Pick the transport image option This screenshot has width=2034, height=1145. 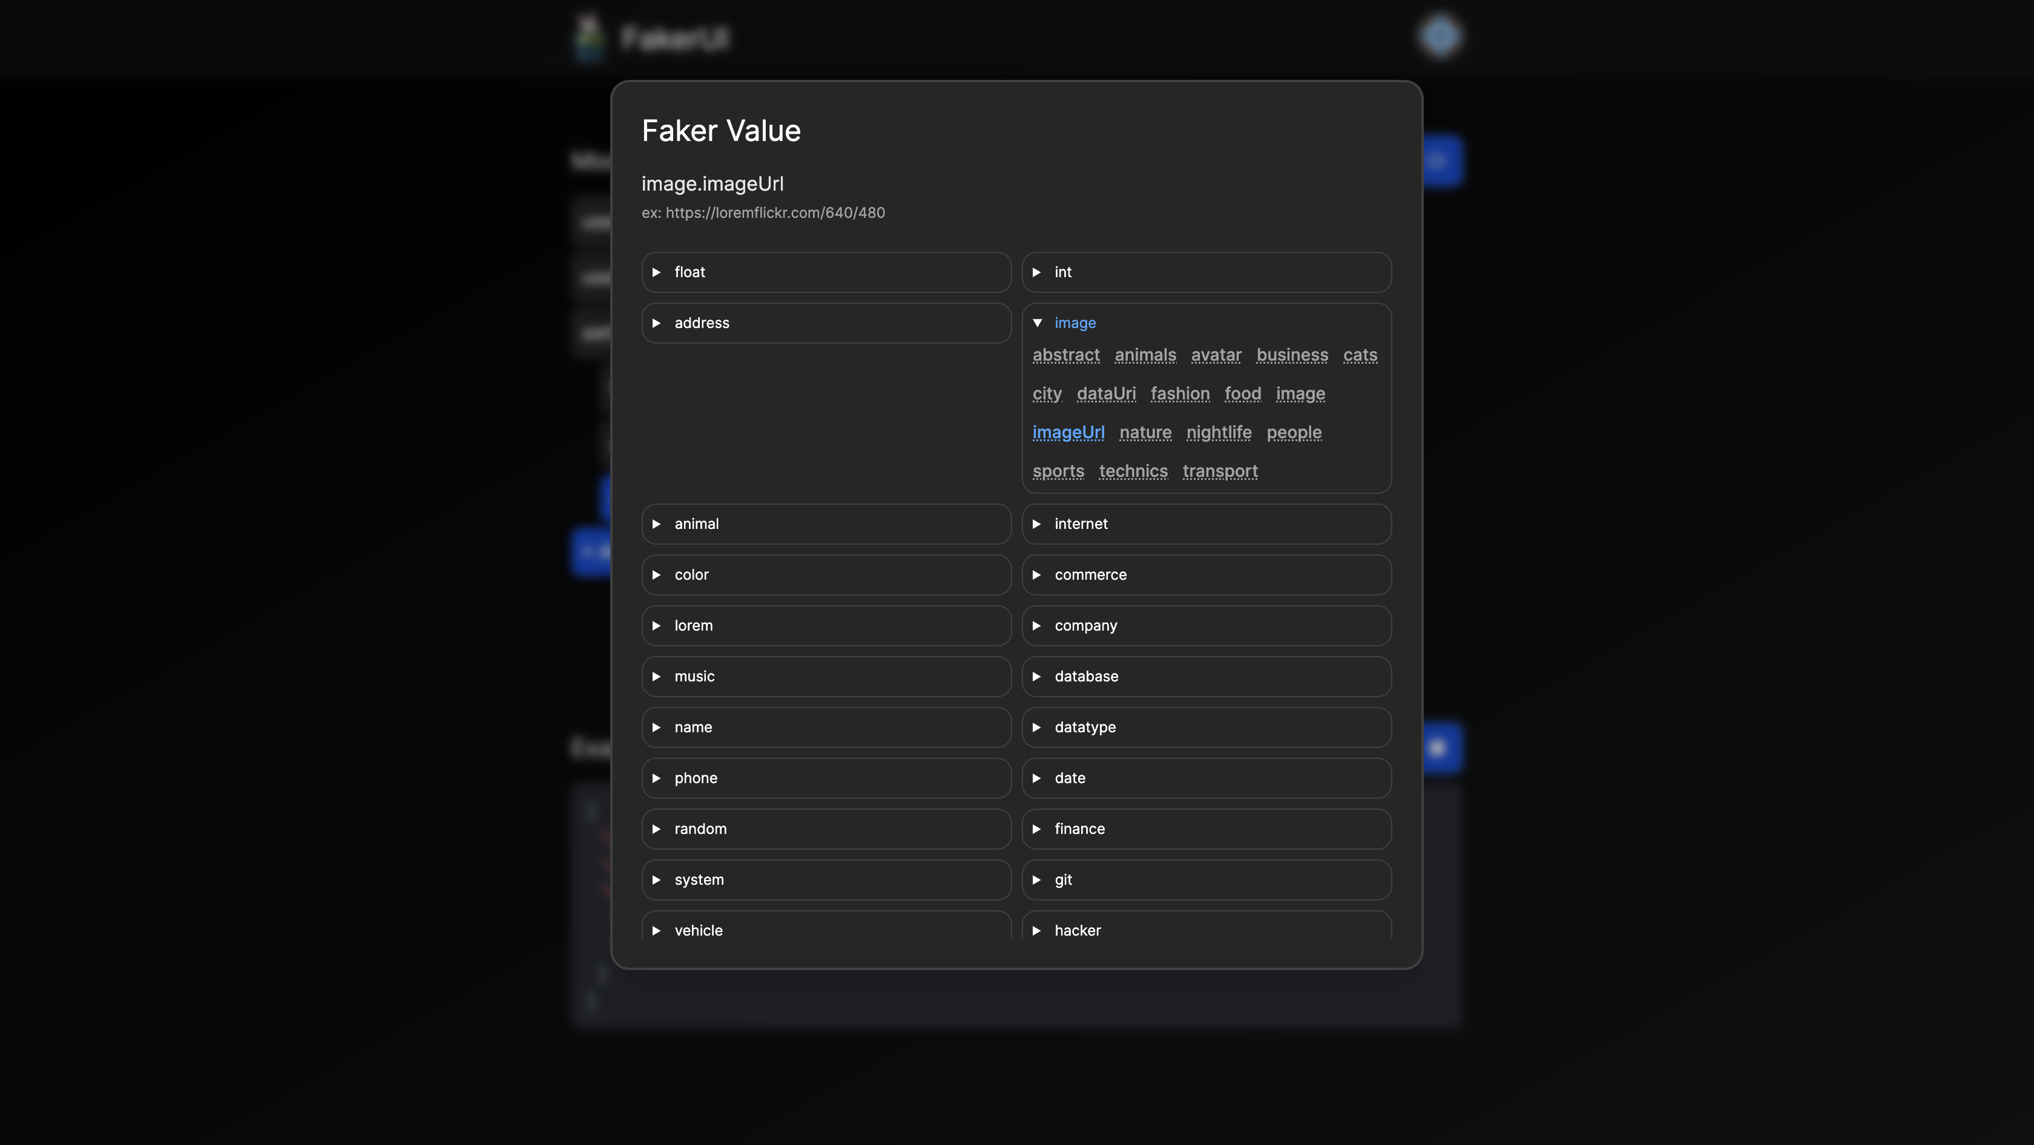coord(1220,471)
